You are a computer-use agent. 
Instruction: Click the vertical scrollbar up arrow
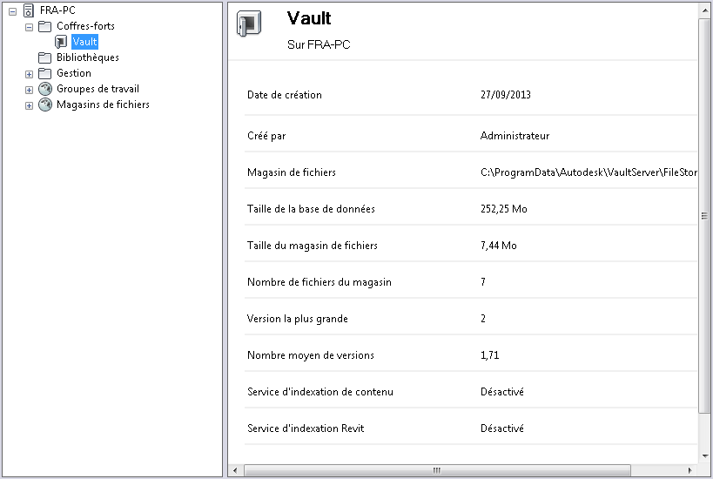(704, 9)
